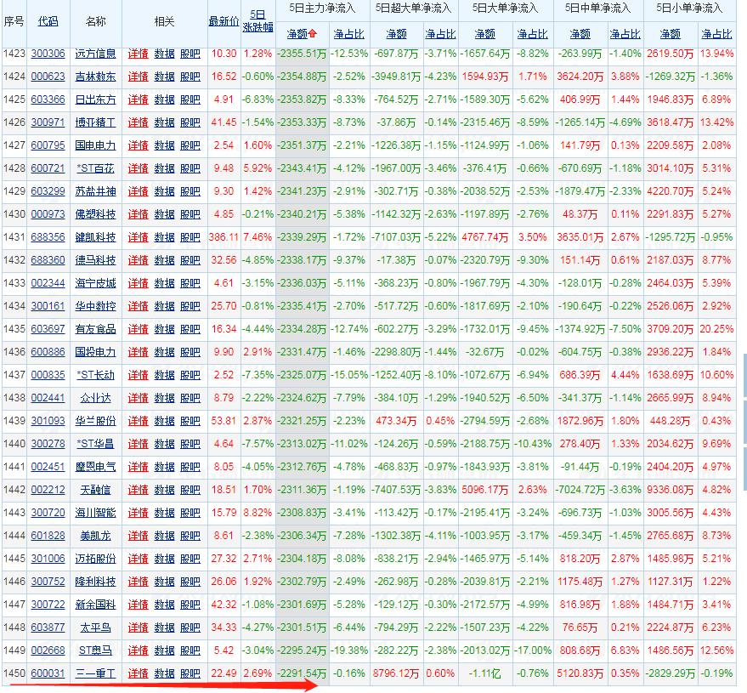Open 详情 link for 众业达
The height and width of the screenshot is (693, 747).
[x=139, y=398]
